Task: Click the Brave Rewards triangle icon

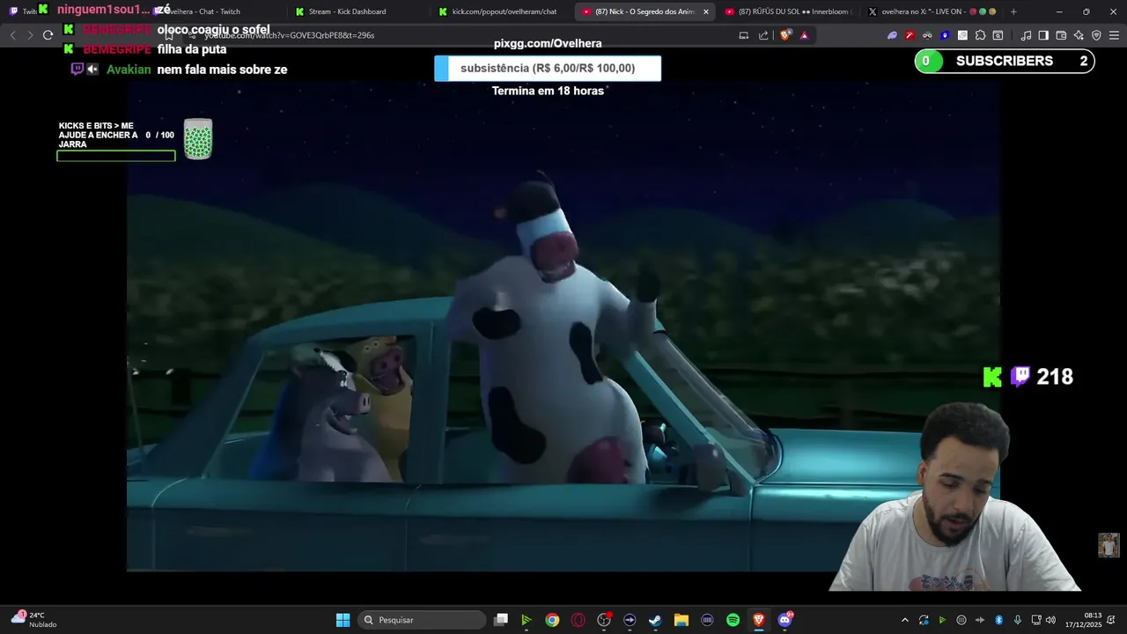Action: click(804, 35)
